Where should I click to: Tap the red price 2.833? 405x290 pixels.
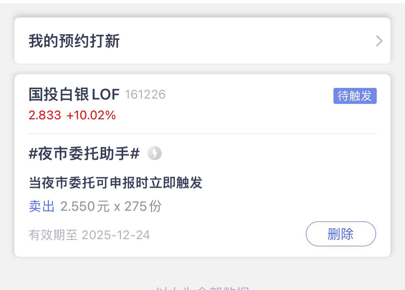[45, 115]
